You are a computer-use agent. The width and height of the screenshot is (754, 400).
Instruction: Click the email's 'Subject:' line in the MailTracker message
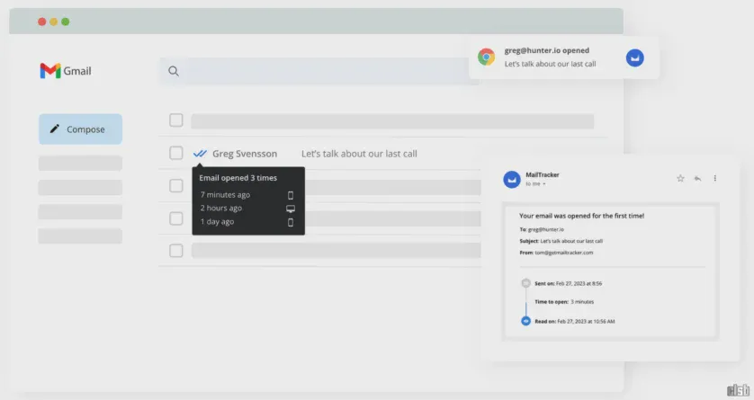(561, 241)
